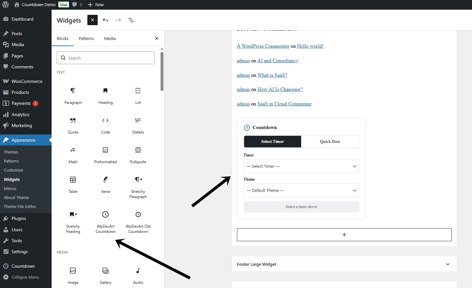
Task: Add the WpDevArt Old Countdown block
Action: [x=138, y=222]
